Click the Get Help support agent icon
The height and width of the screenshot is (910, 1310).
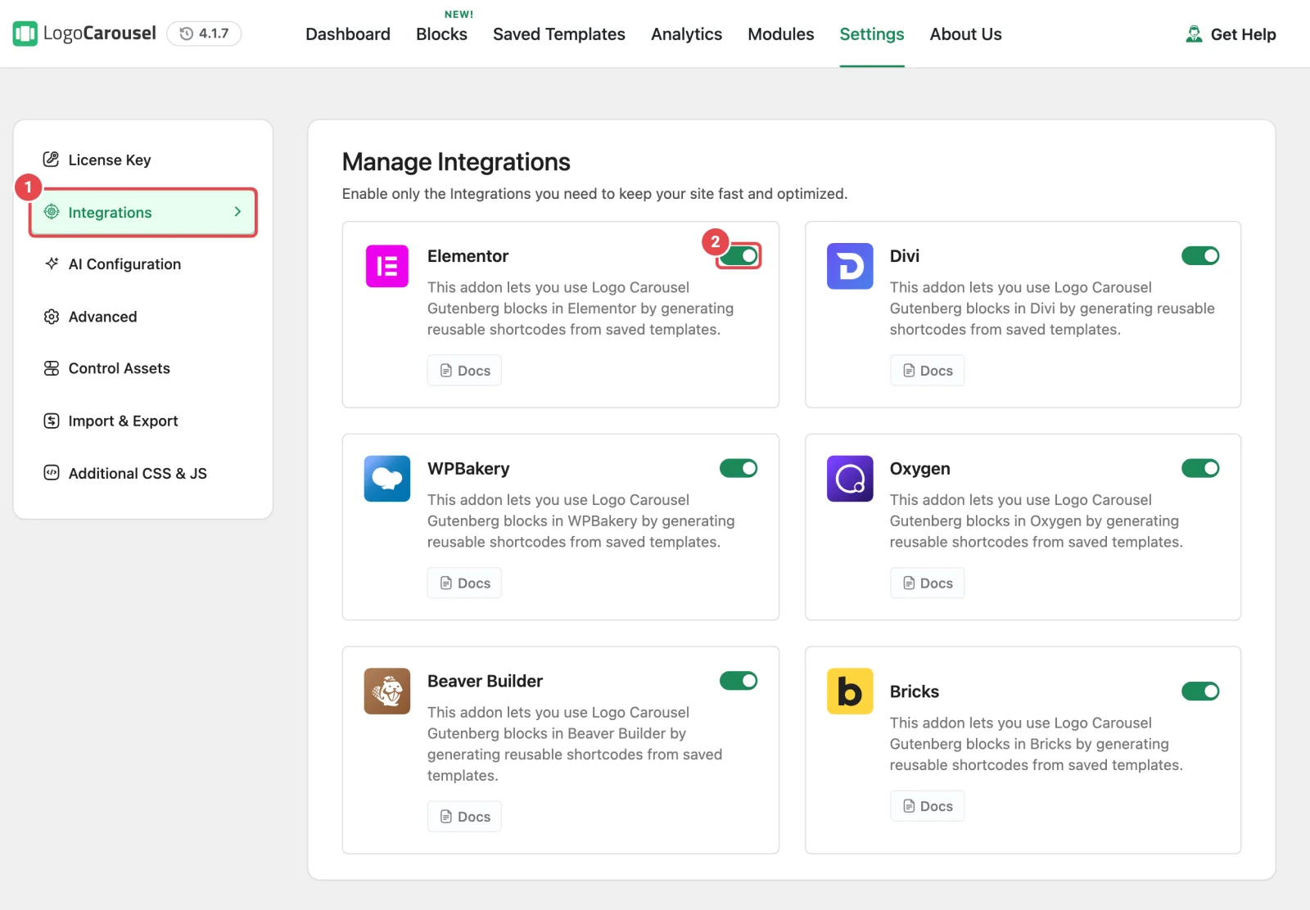[1194, 34]
